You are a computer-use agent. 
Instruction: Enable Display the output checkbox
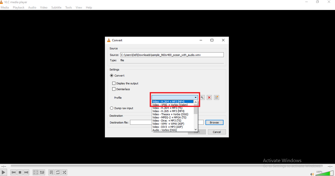114,83
